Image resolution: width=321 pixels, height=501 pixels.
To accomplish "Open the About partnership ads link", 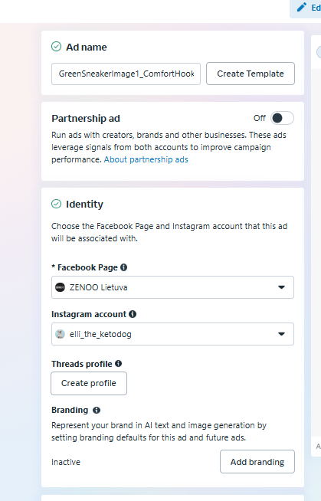I will (146, 159).
